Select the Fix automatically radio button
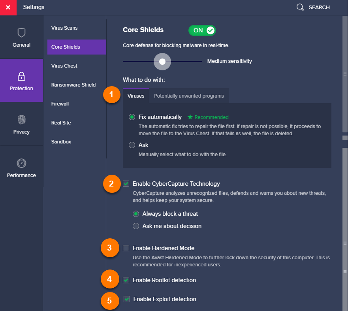 132,117
